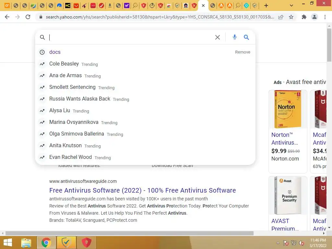332x249 pixels.
Task: Pick Olga Smirnova Ballerina suggestion
Action: coord(145,134)
